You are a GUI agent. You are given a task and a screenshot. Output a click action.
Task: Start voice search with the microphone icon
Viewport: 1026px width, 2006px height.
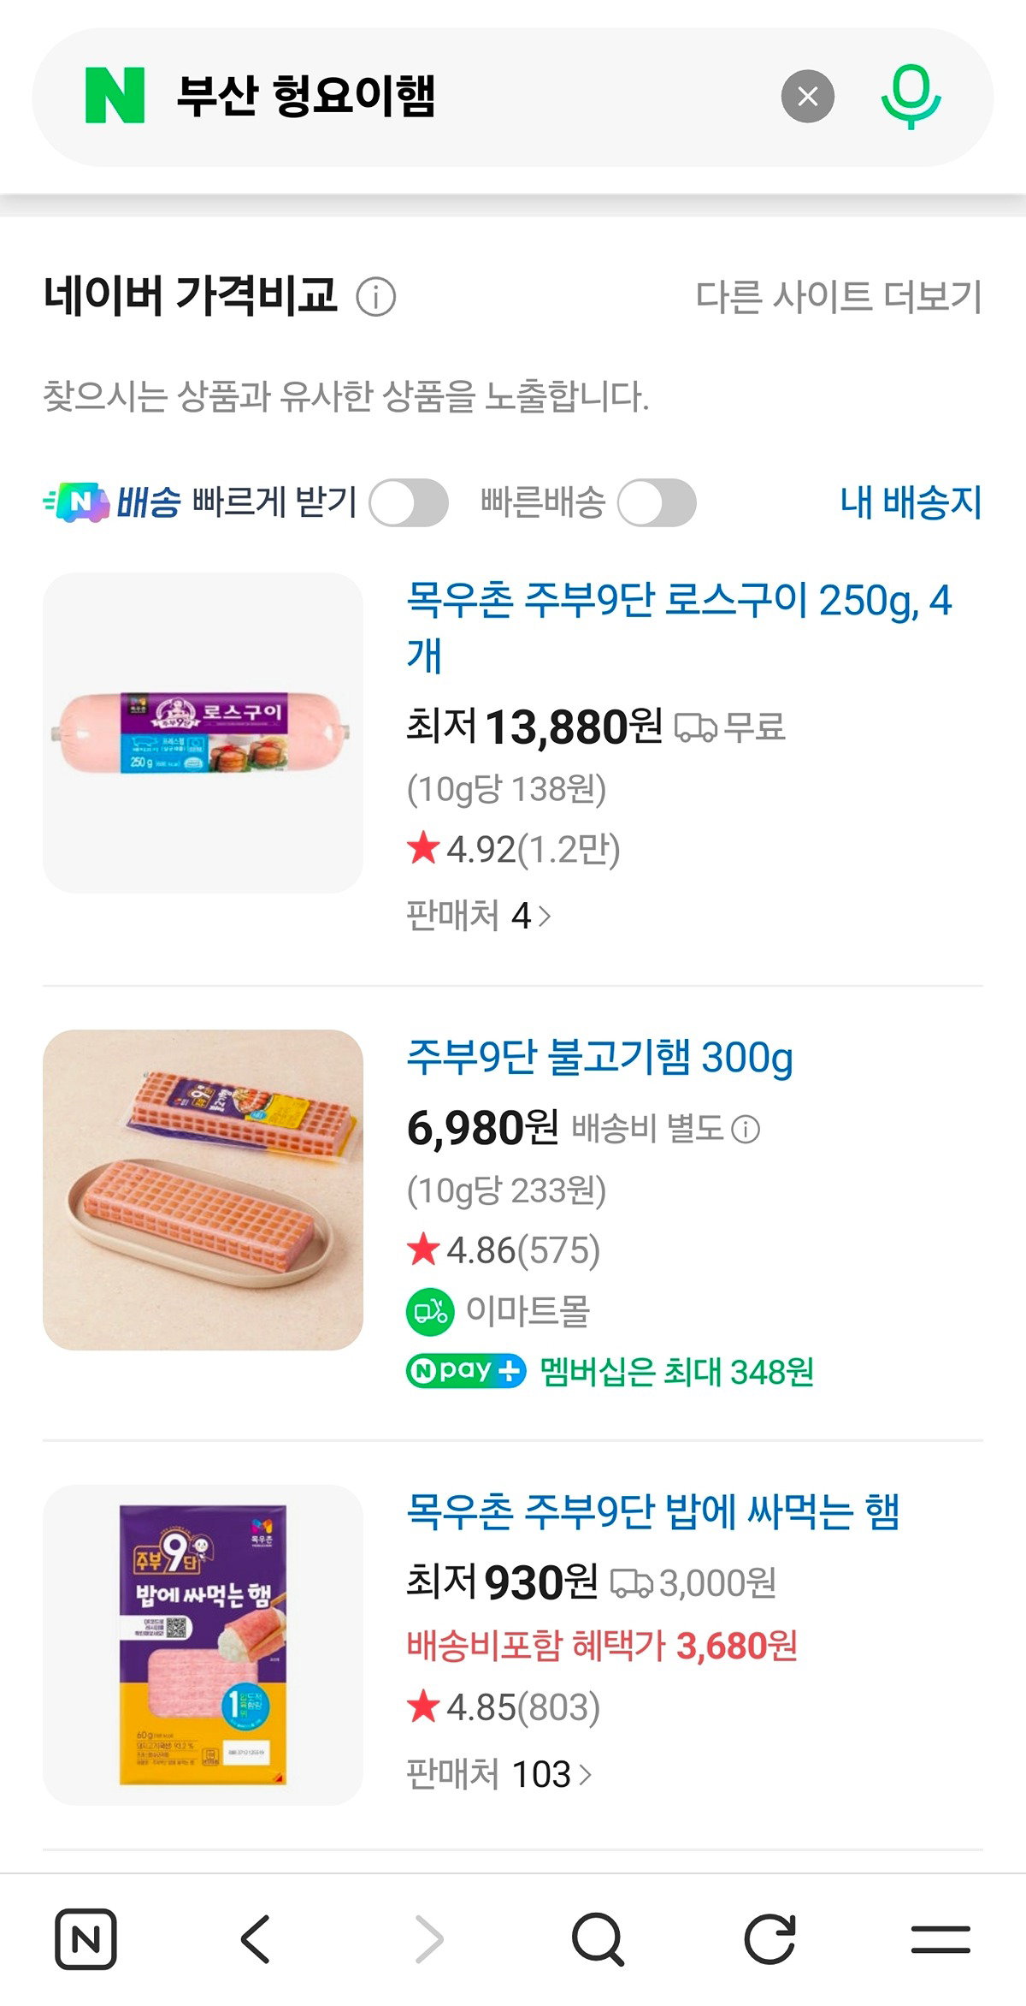911,97
